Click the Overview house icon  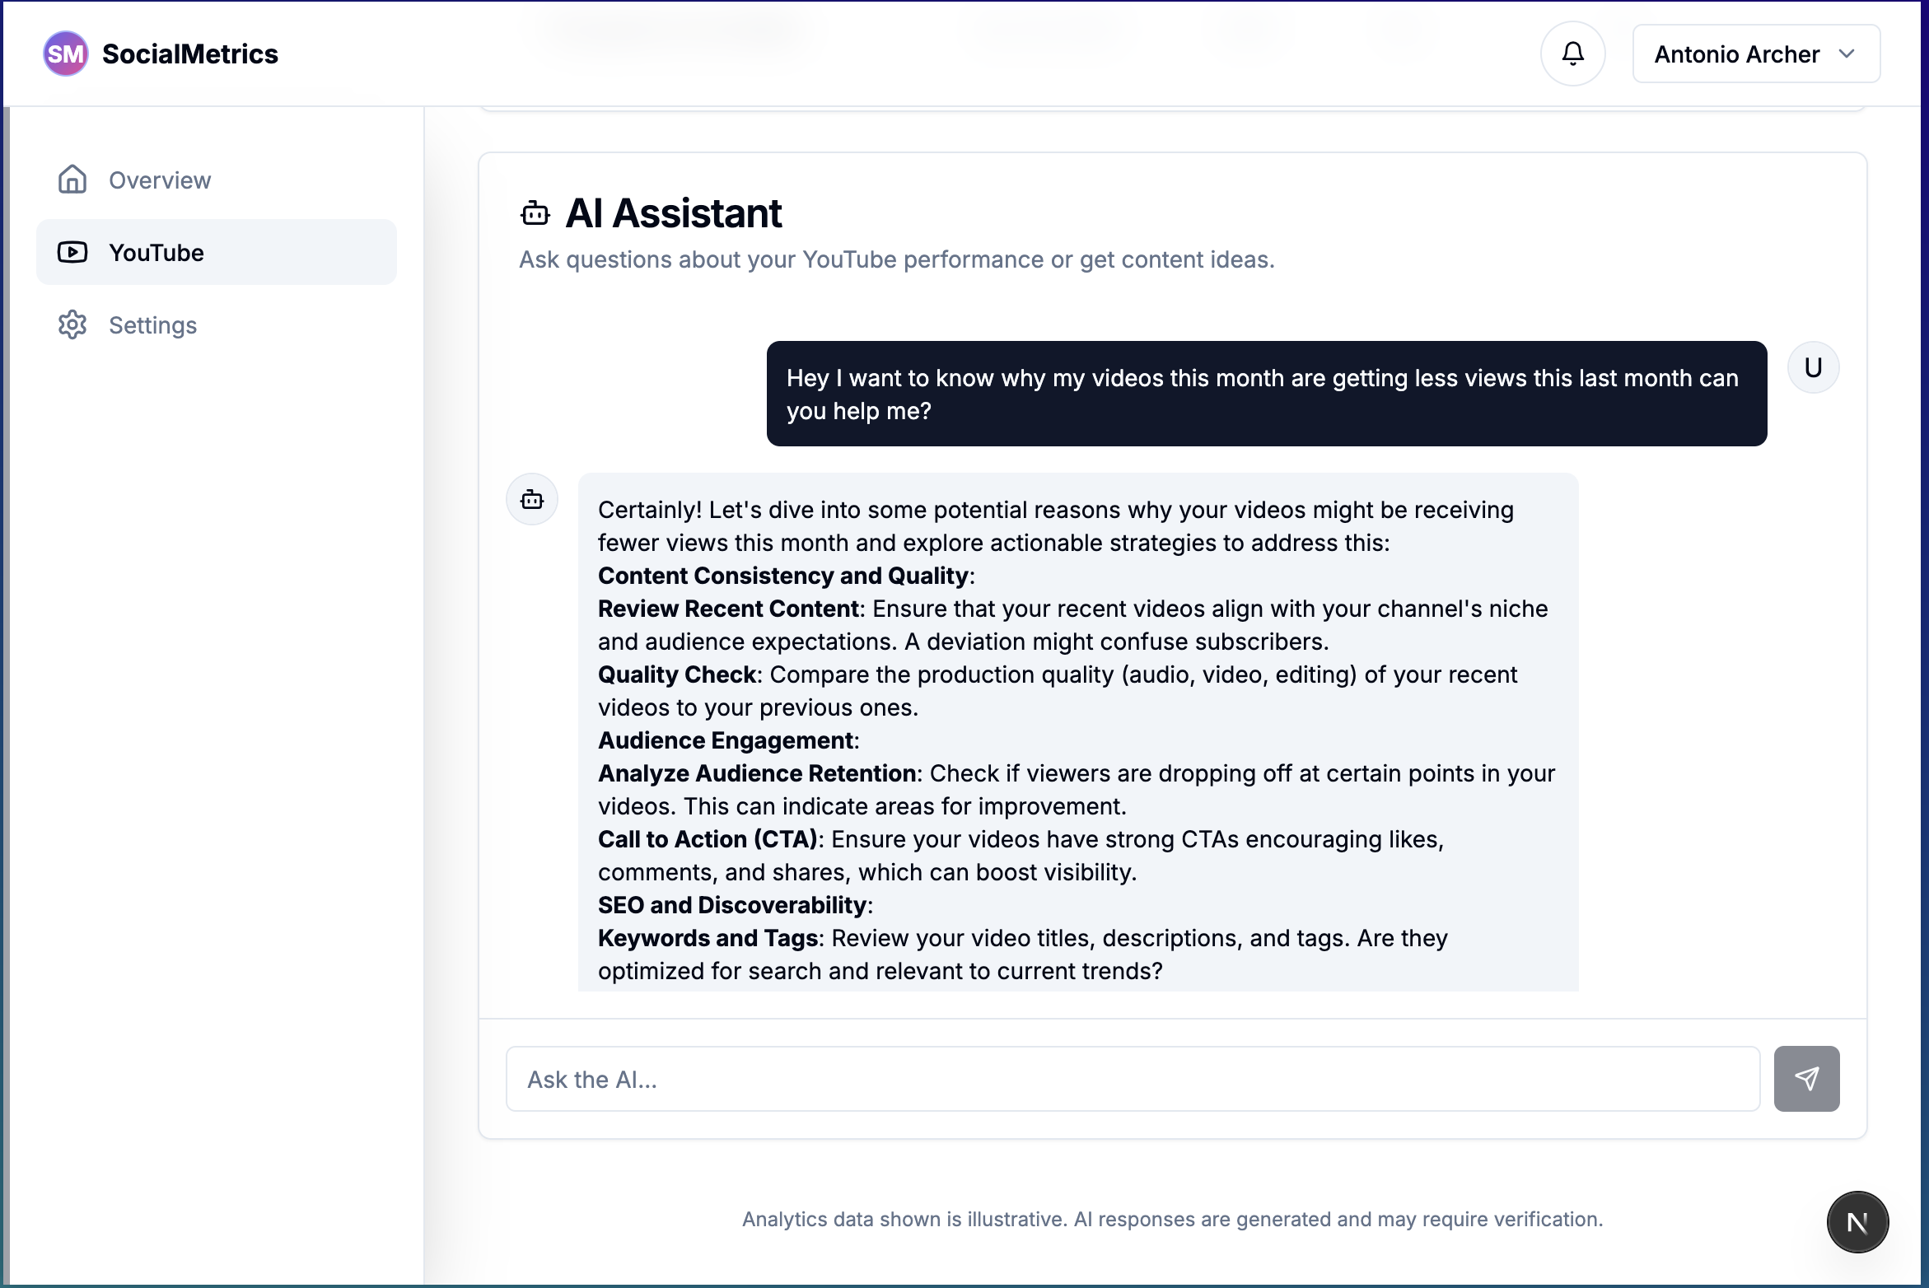pos(72,180)
